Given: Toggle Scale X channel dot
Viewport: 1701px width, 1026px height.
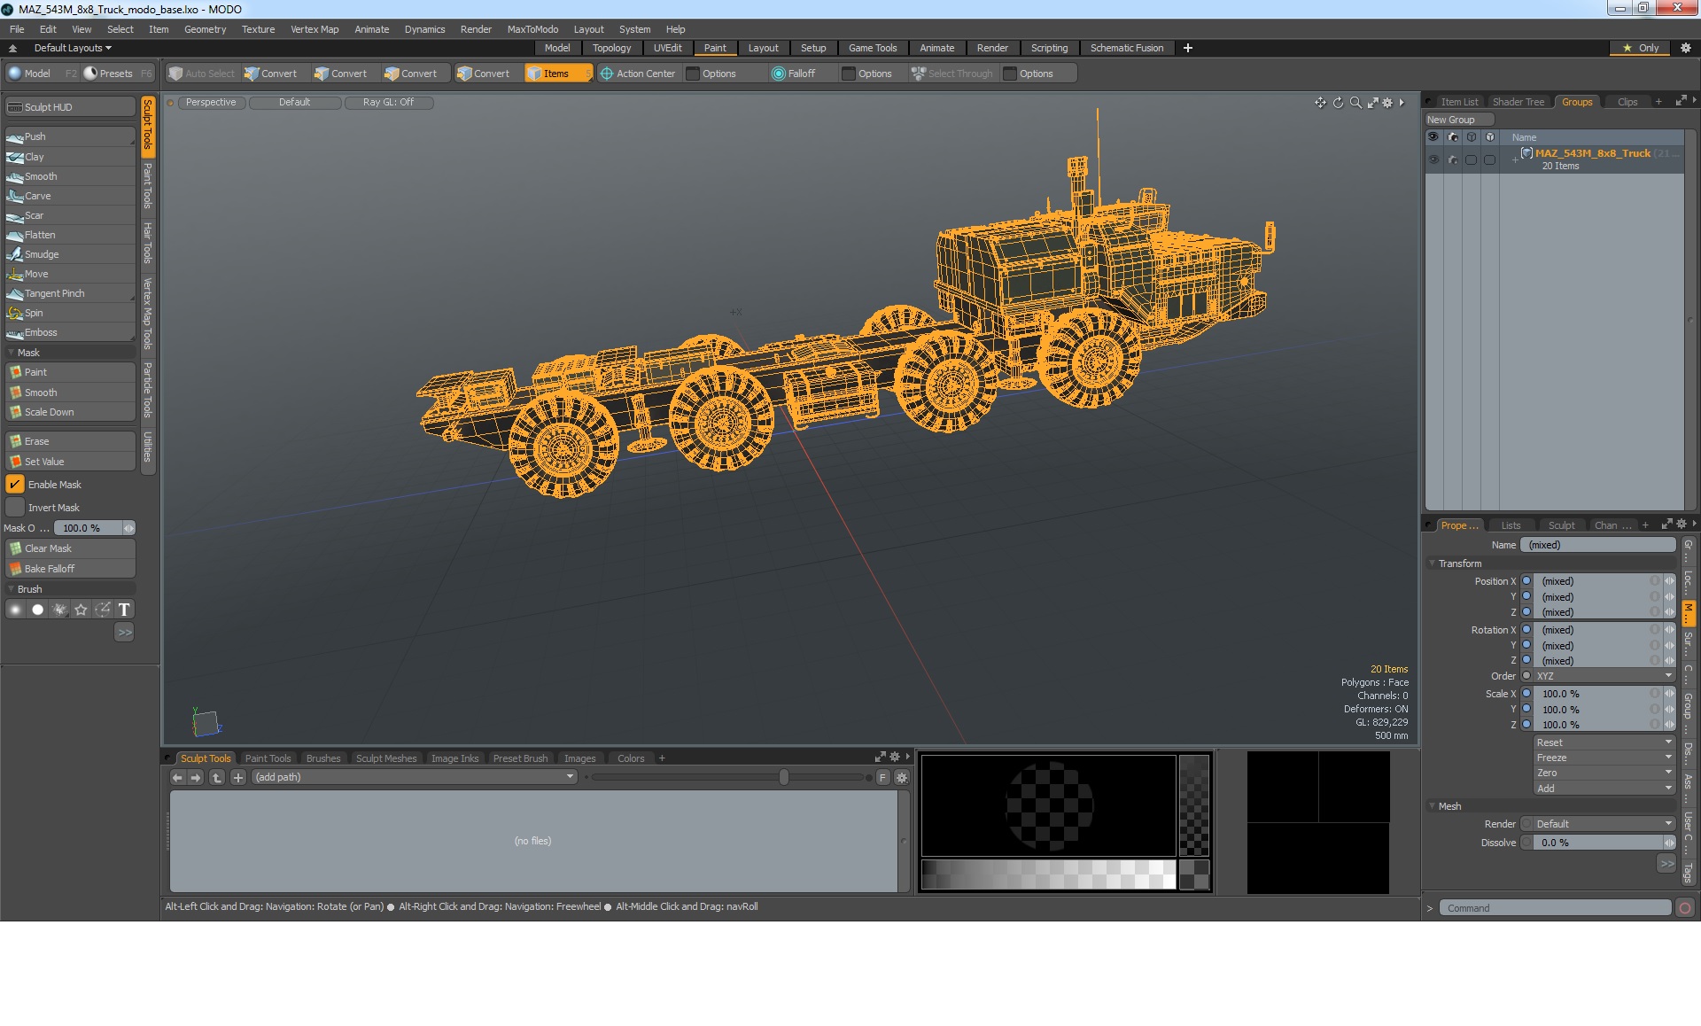Looking at the screenshot, I should coord(1526,694).
